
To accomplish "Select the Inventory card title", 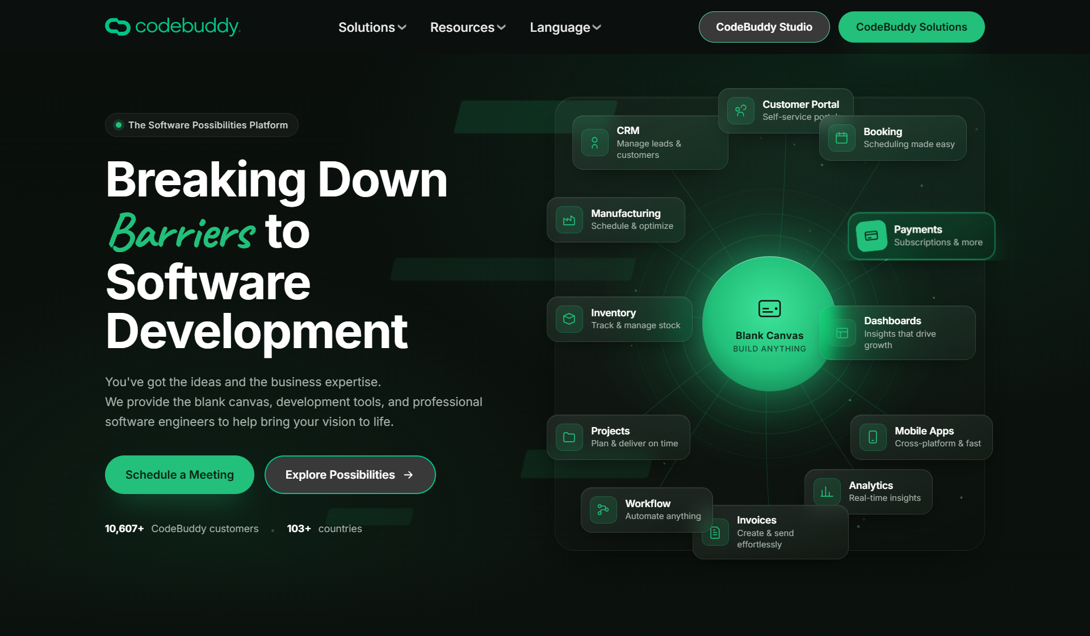I will (x=613, y=313).
